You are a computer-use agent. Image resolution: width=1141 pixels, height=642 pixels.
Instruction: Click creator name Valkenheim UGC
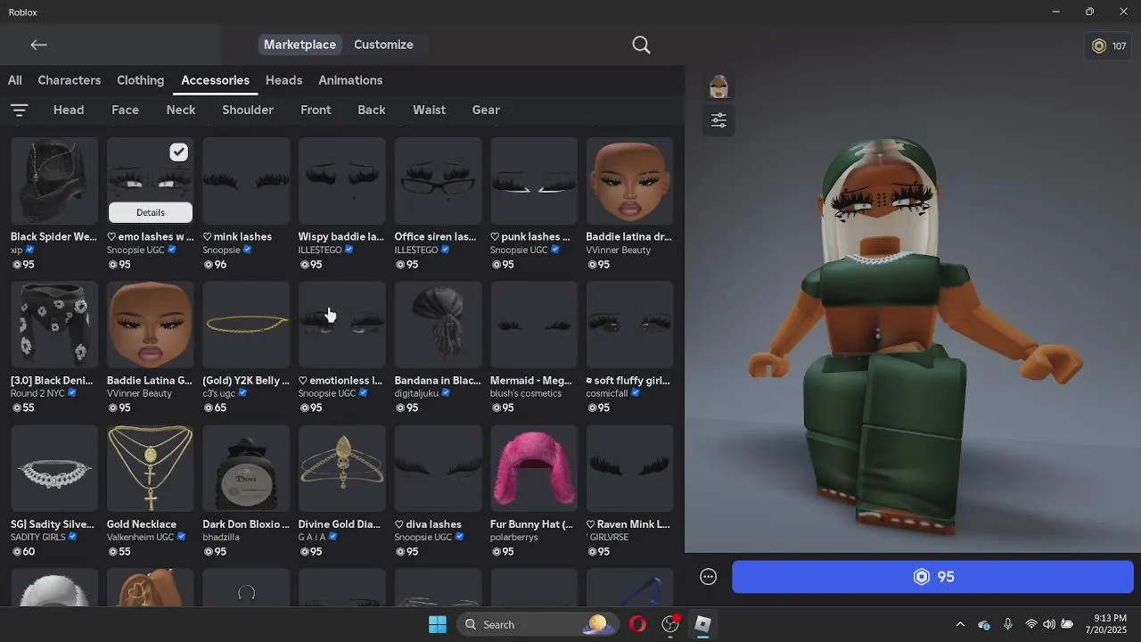(x=140, y=538)
